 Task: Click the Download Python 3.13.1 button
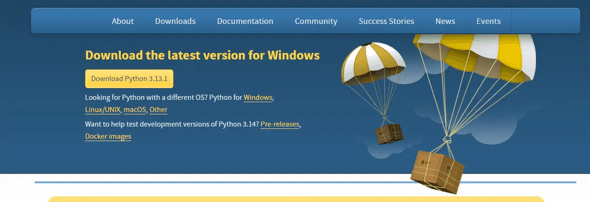click(129, 78)
